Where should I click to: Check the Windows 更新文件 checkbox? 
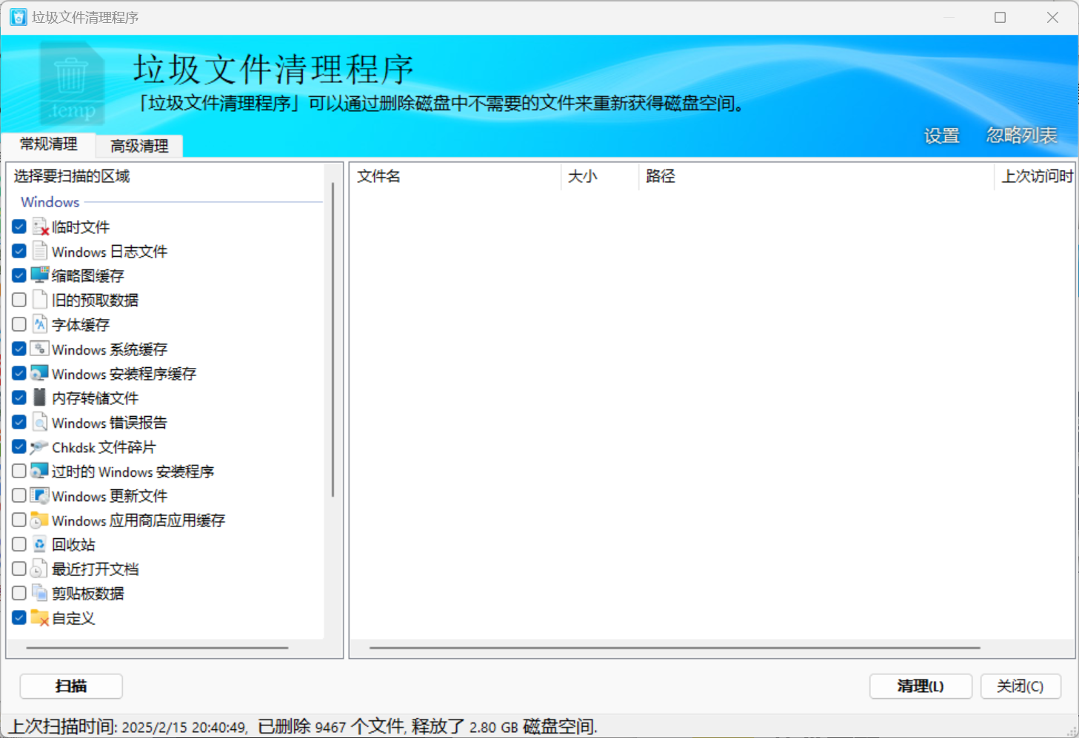[19, 495]
